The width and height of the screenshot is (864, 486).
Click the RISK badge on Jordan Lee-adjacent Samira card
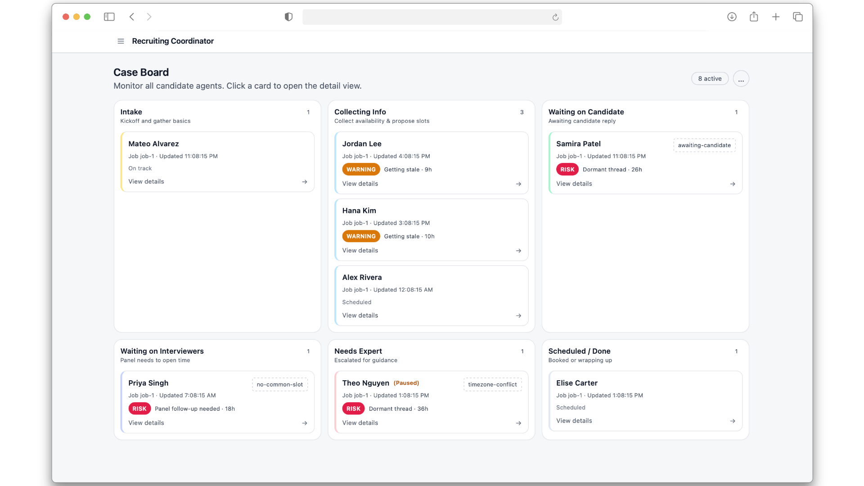point(567,169)
